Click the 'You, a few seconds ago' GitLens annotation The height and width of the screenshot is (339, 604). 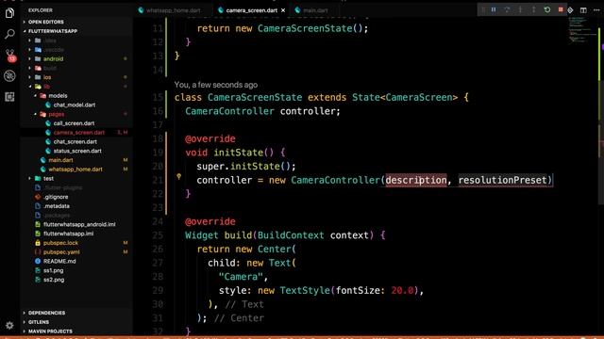pyautogui.click(x=216, y=85)
